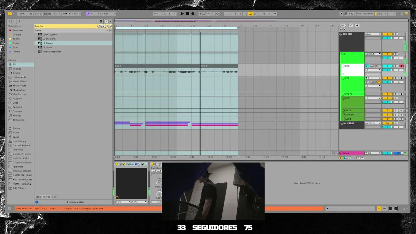Open the browser column options icon
The width and height of the screenshot is (416, 234).
pos(110,30)
